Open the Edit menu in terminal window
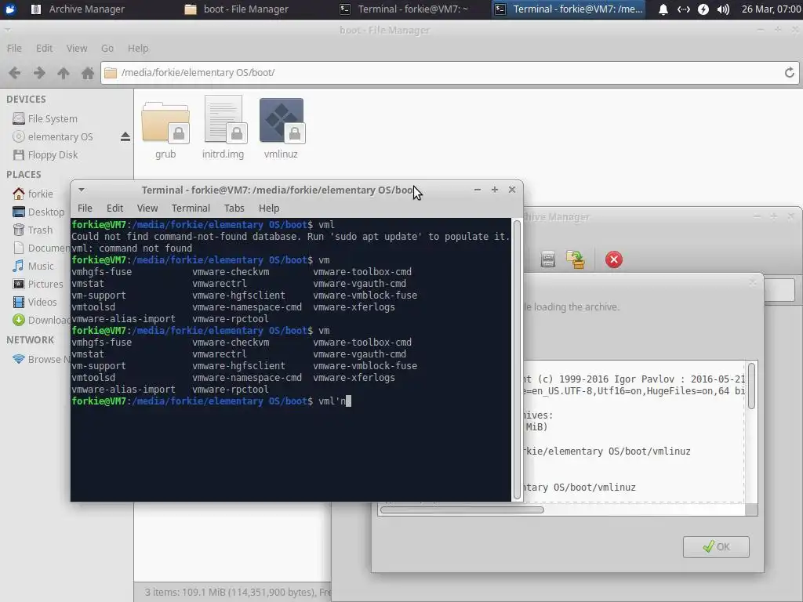Viewport: 803px width, 602px height. pos(114,209)
